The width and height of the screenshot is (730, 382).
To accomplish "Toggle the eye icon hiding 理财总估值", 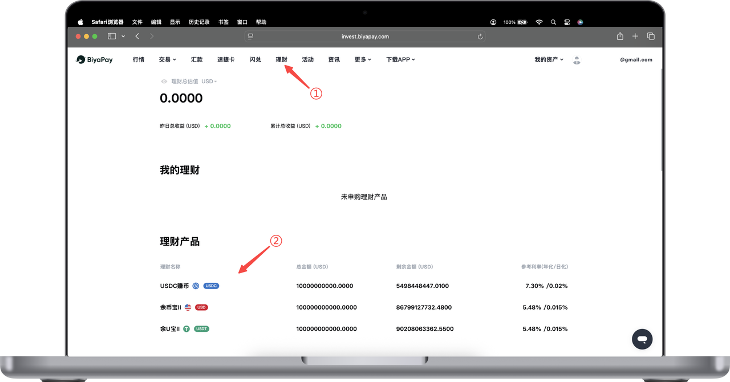I will 164,82.
